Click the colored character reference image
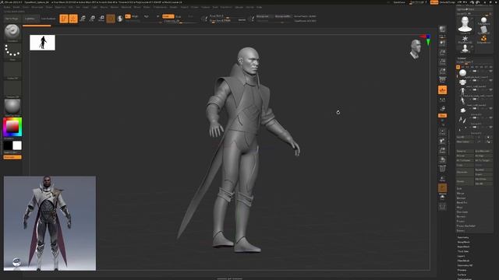The height and width of the screenshot is (280, 499). 50,223
